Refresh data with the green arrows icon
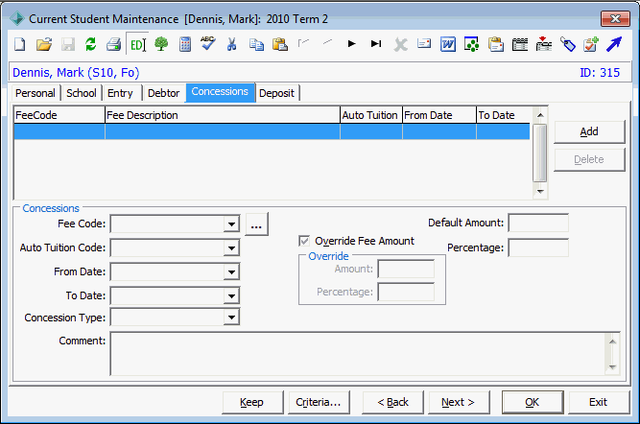Screen dimensions: 640x424 point(90,44)
